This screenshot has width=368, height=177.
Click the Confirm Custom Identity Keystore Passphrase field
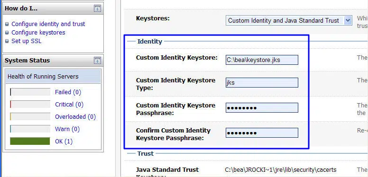[x=262, y=133]
